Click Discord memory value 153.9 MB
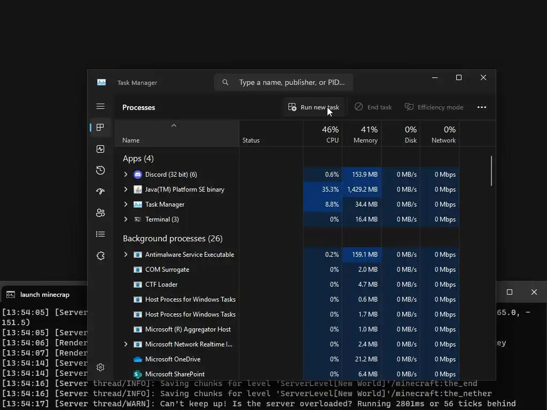Viewport: 547px width, 410px height. point(364,175)
